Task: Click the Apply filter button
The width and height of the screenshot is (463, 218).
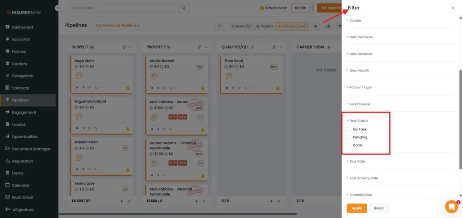Action: 357,208
